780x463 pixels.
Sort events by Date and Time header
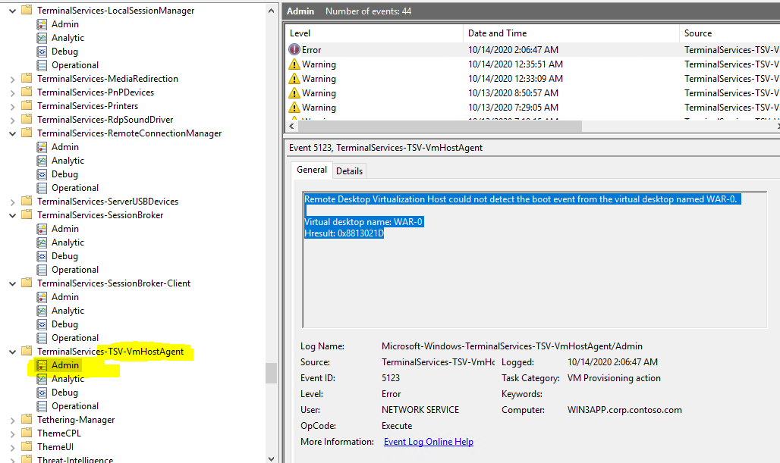(x=571, y=33)
